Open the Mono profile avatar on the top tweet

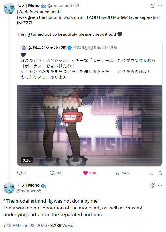point(9,8)
